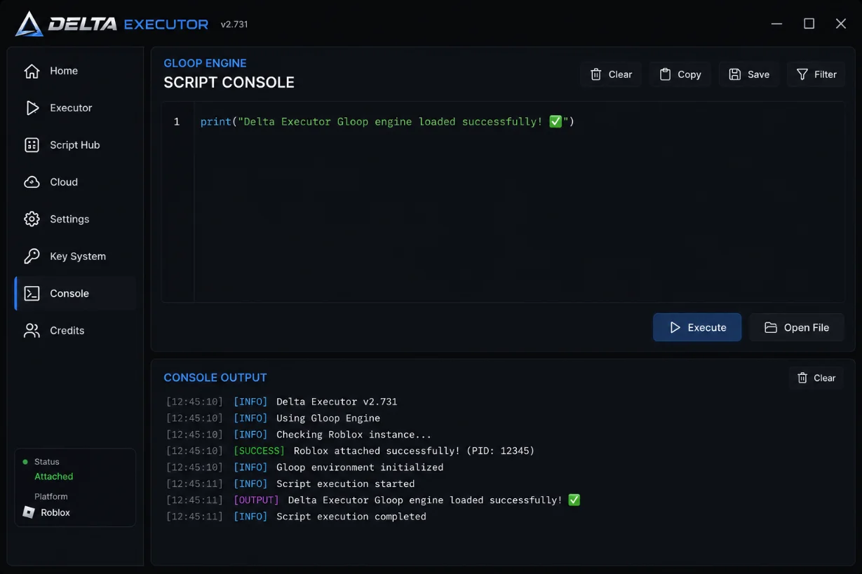Run the script with Execute button
862x574 pixels.
697,327
